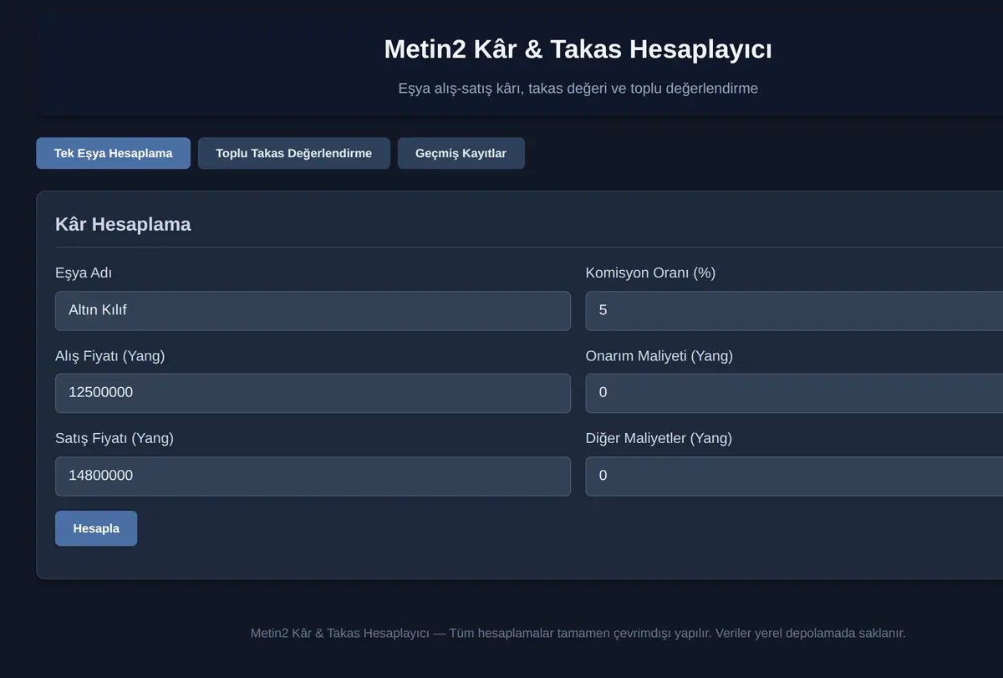
Task: Open Geçmiş Kayıtlar tab
Action: pyautogui.click(x=461, y=154)
